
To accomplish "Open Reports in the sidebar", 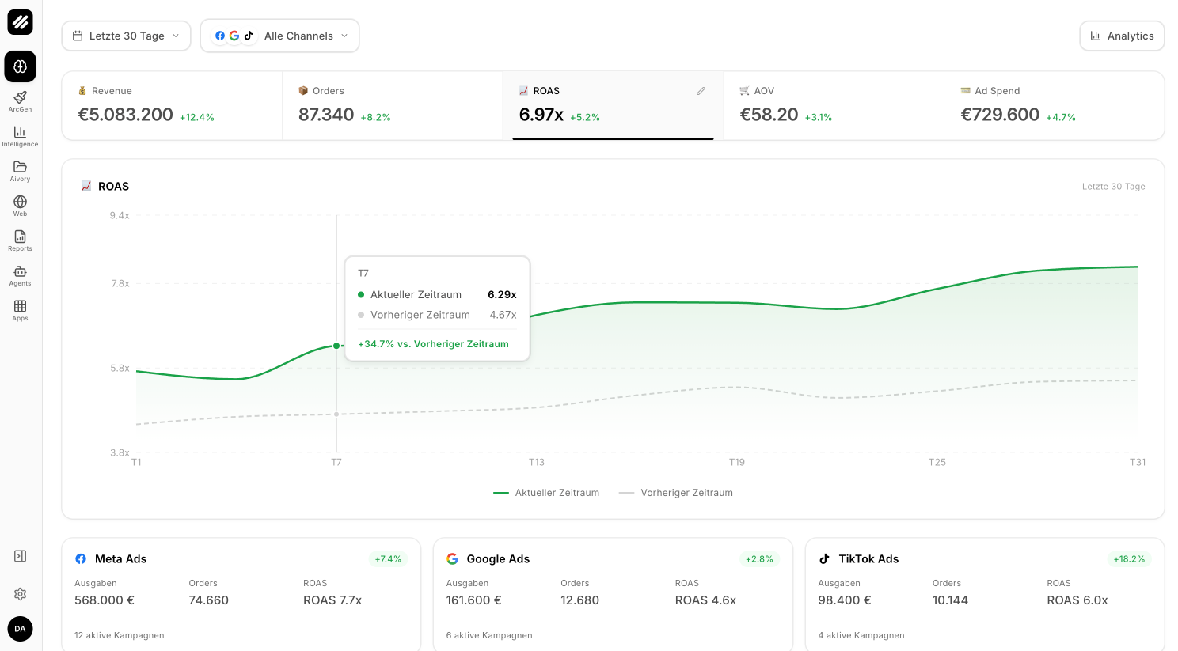I will tap(20, 240).
